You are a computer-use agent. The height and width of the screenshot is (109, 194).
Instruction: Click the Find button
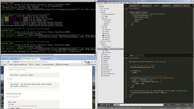(169, 105)
